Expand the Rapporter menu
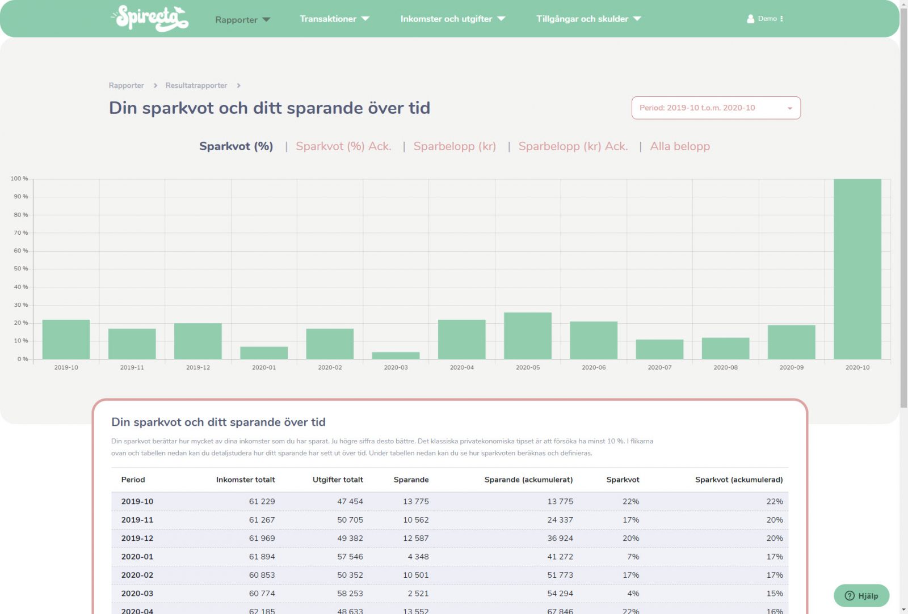This screenshot has height=614, width=908. (x=242, y=20)
